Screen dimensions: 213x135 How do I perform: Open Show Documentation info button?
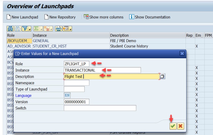150,17
